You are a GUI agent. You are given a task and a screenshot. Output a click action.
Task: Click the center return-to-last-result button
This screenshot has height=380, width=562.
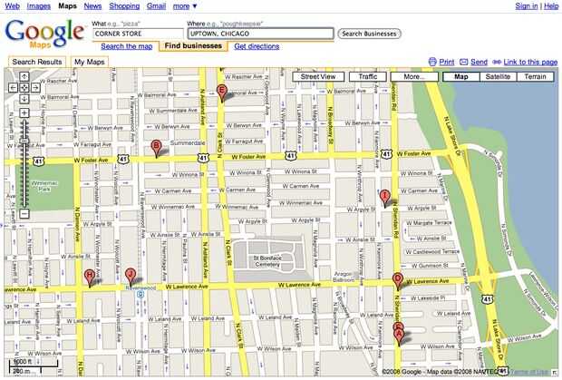pyautogui.click(x=24, y=87)
